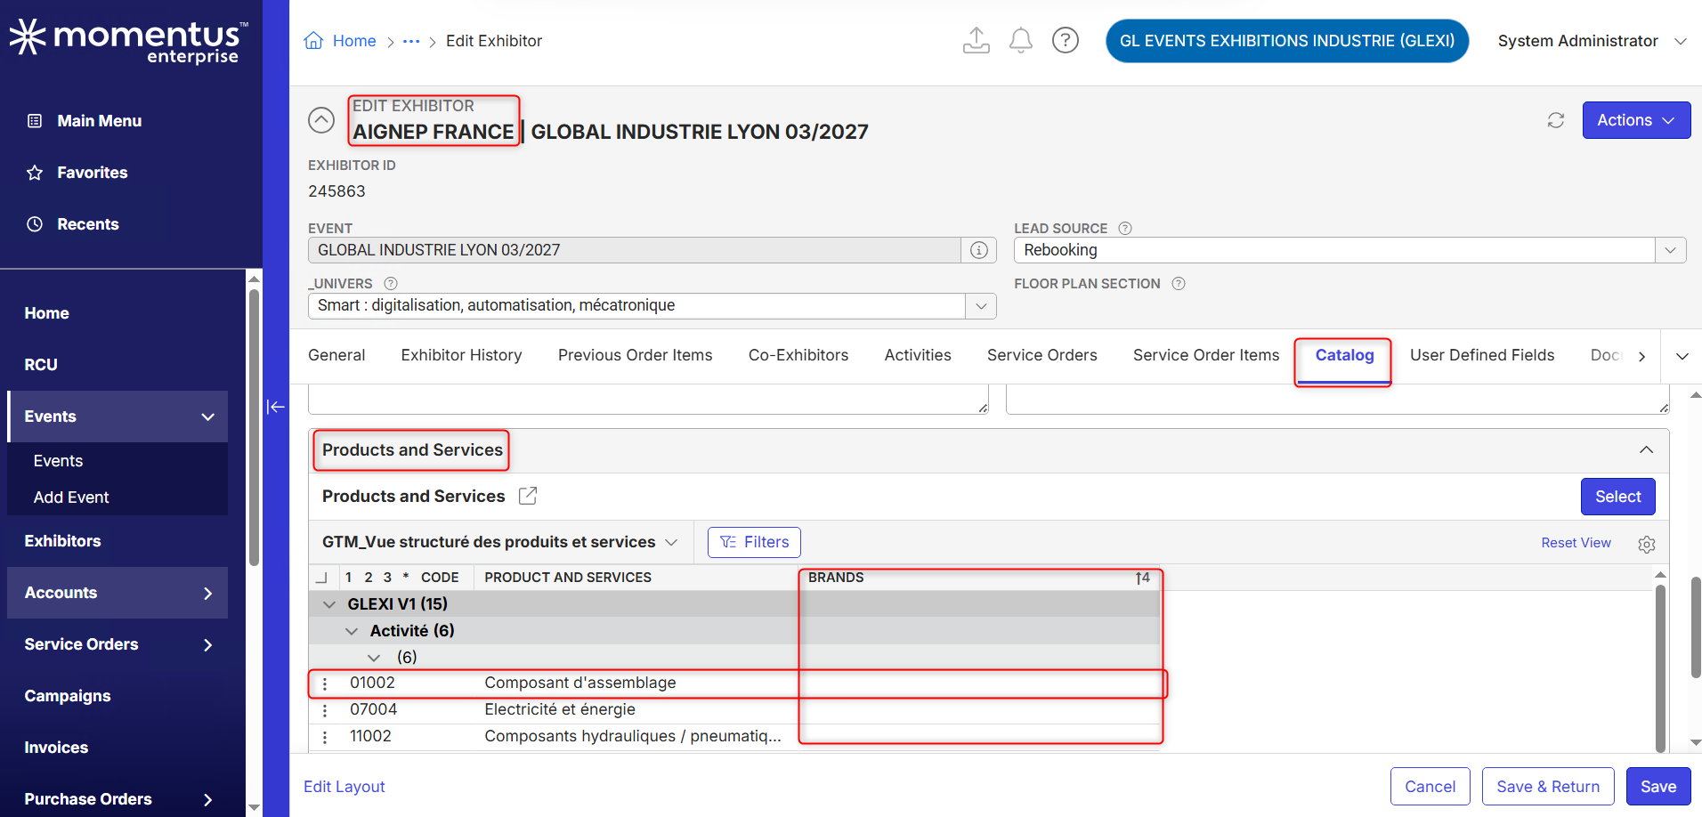
Task: Click the Home house icon in breadcrumb
Action: pos(313,41)
